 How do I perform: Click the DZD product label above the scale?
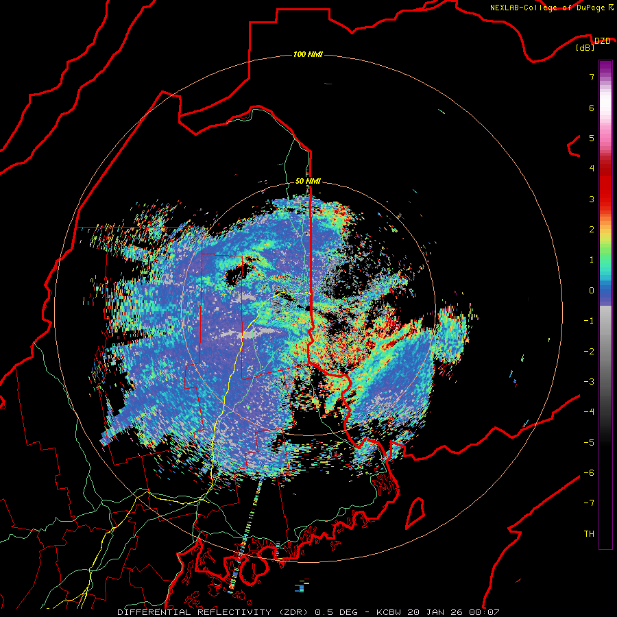pos(602,40)
